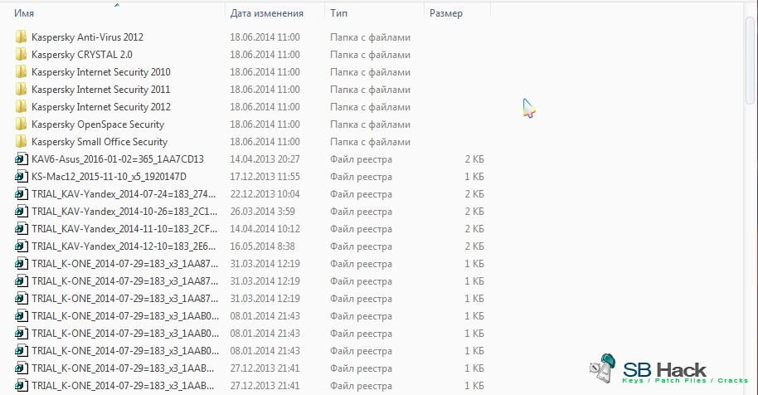Click the vertical scrollbar thumb of file list
The image size is (758, 395).
point(751,59)
